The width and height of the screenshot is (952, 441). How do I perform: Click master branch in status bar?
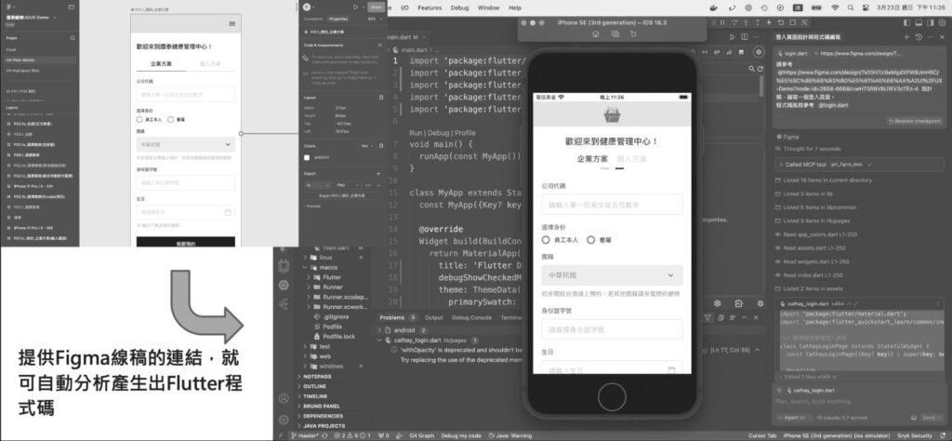point(307,435)
